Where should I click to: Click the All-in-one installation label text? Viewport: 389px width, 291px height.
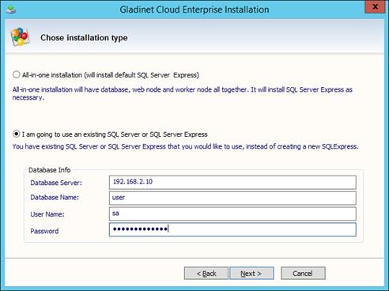point(111,75)
